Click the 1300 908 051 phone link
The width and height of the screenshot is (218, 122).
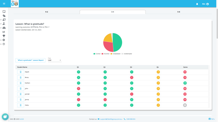[x=131, y=119]
